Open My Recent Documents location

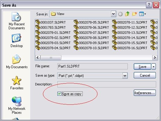[17, 21]
